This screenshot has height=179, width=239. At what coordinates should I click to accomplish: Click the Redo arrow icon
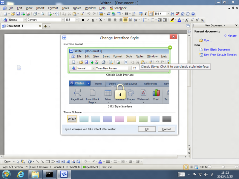(94, 14)
